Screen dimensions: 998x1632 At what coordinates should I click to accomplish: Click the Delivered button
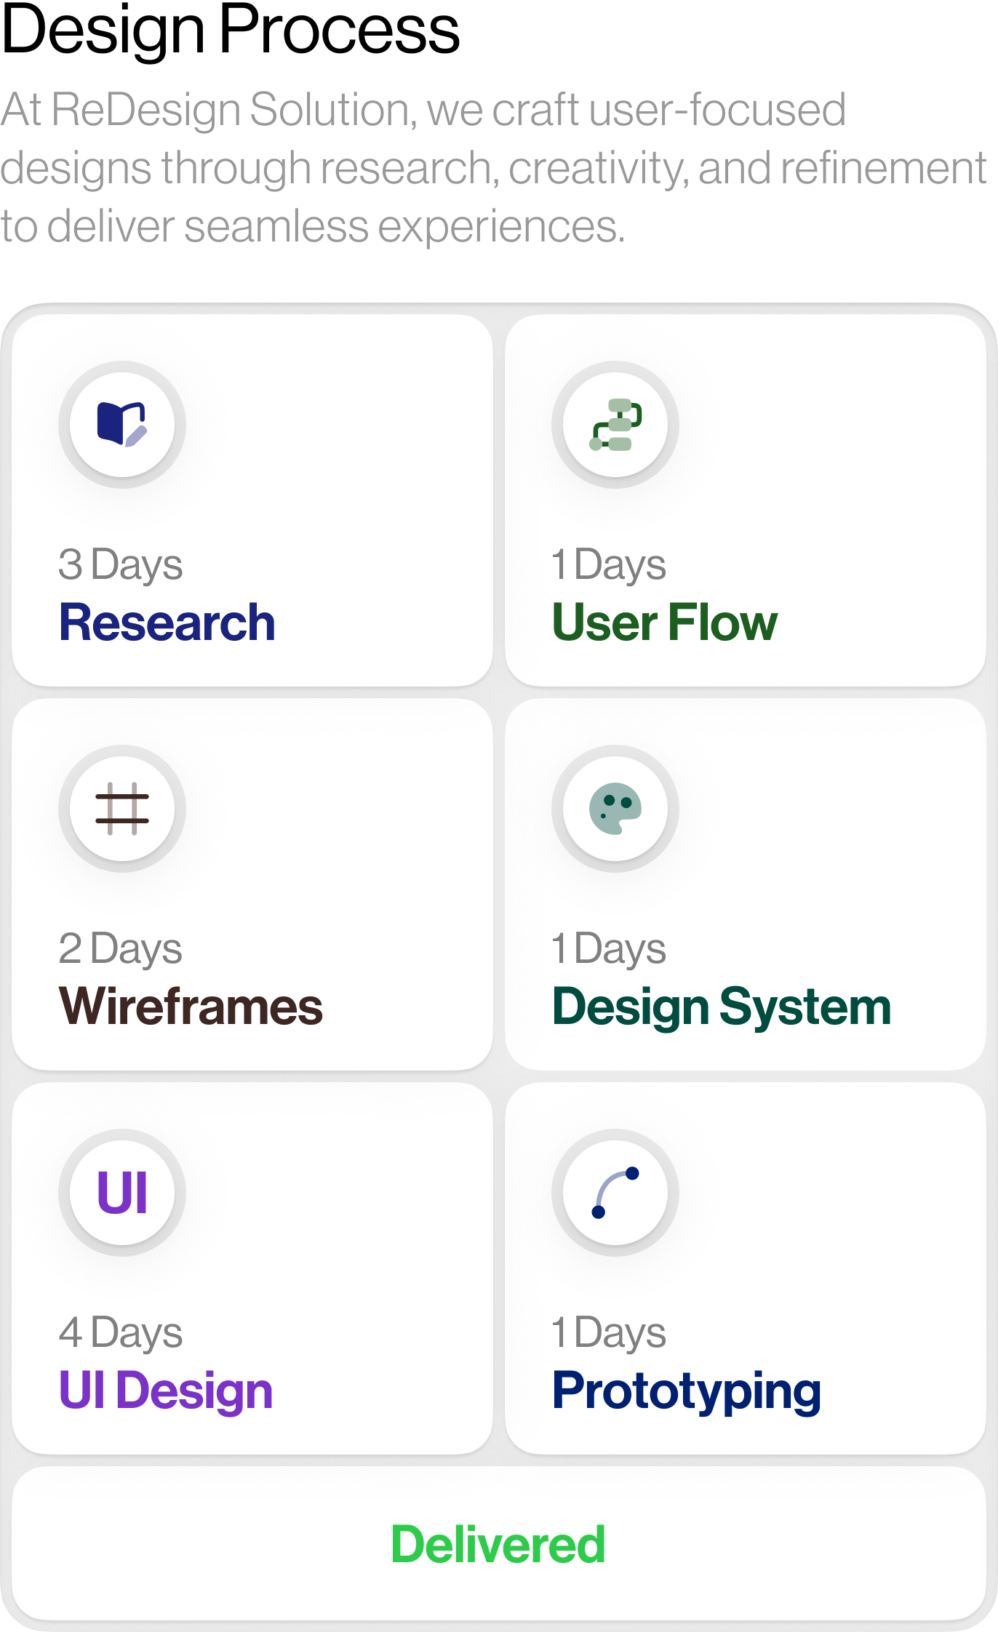499,1544
